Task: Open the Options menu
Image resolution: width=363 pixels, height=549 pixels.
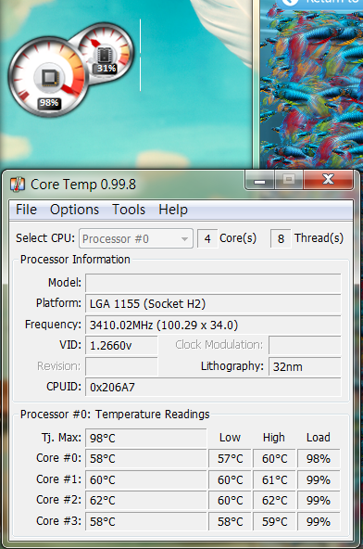Action: click(x=74, y=210)
